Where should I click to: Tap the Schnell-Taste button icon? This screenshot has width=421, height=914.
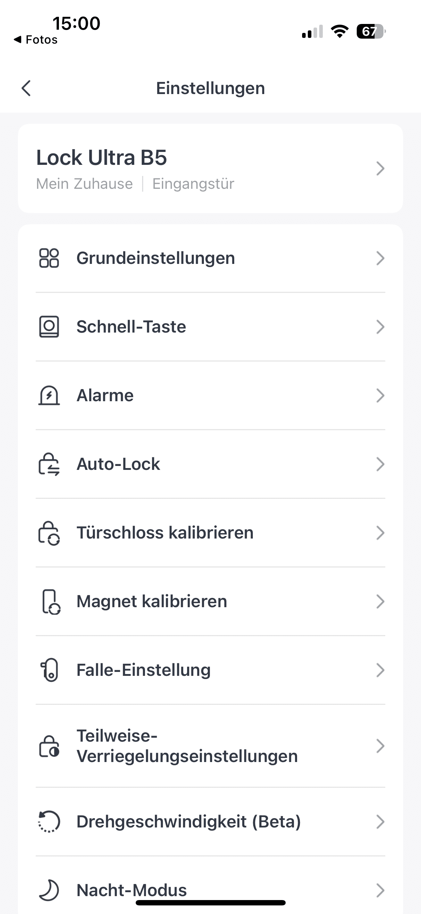(x=49, y=327)
